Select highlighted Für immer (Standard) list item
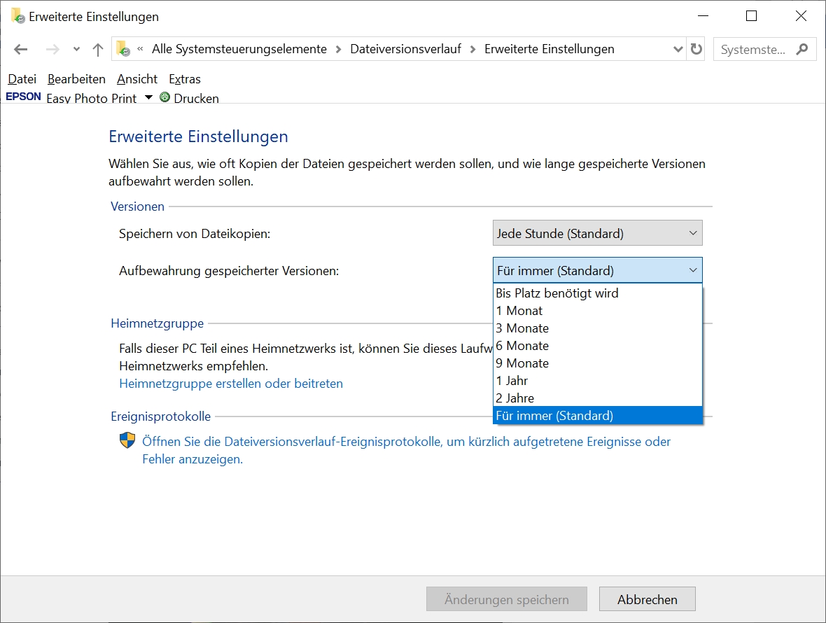The height and width of the screenshot is (623, 826). pyautogui.click(x=597, y=415)
